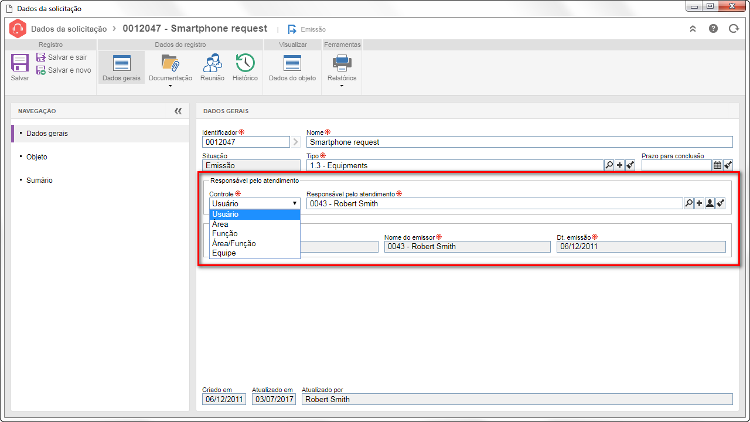Search Tipo with magnifier icon

pos(609,165)
